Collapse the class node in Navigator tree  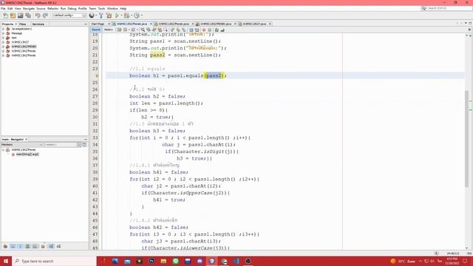(x=3, y=150)
